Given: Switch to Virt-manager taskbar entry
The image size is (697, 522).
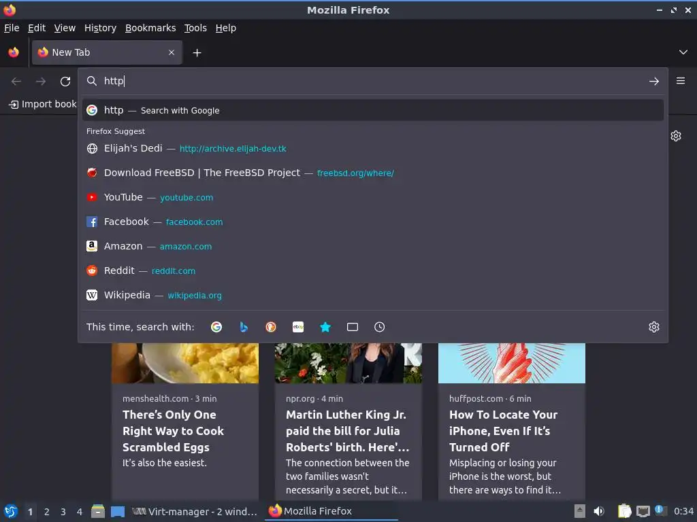Looking at the screenshot, I should (x=195, y=511).
